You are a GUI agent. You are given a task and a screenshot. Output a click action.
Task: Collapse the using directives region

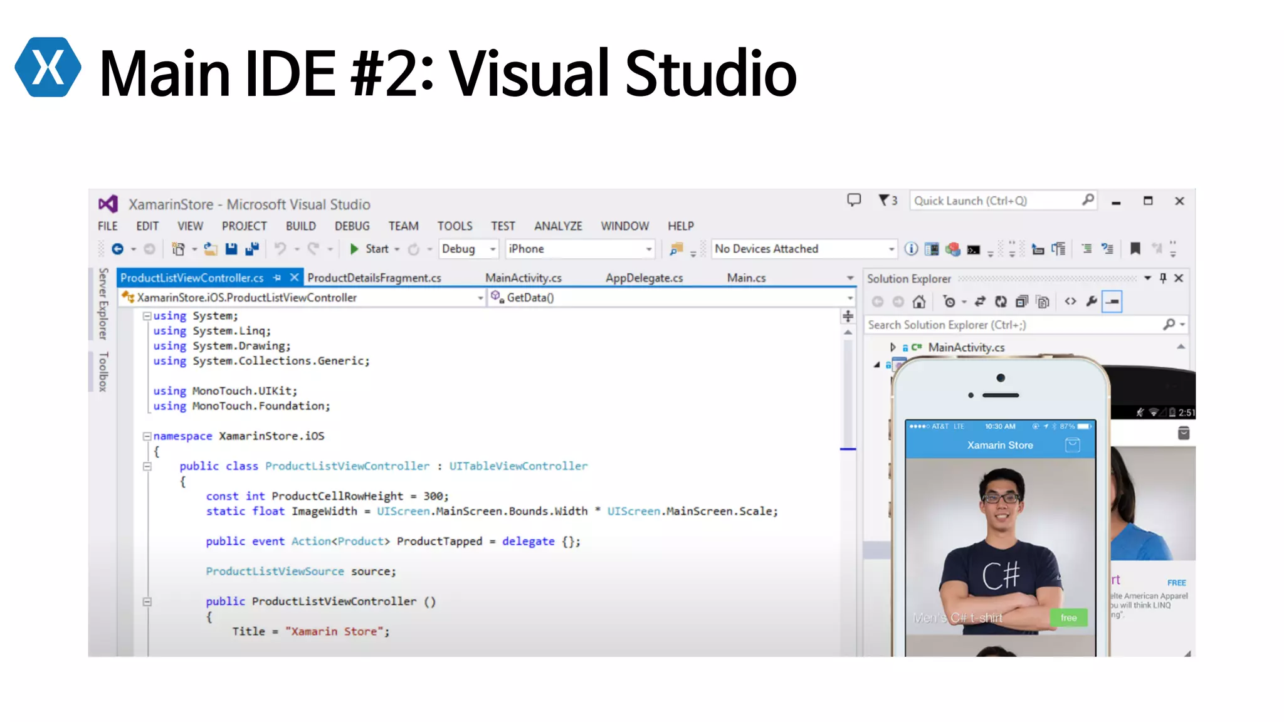[x=147, y=316]
